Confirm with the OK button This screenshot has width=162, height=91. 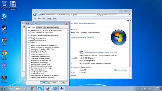[x=44, y=83]
